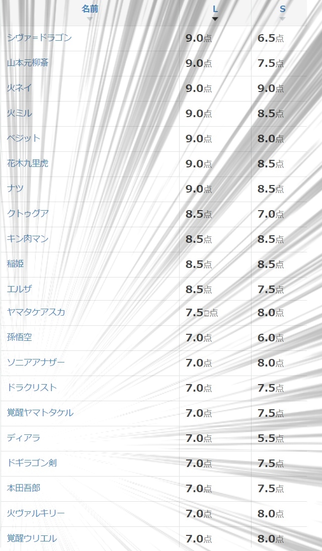322x551 pixels.
Task: Open the 火ネイ character link
Action: [19, 88]
